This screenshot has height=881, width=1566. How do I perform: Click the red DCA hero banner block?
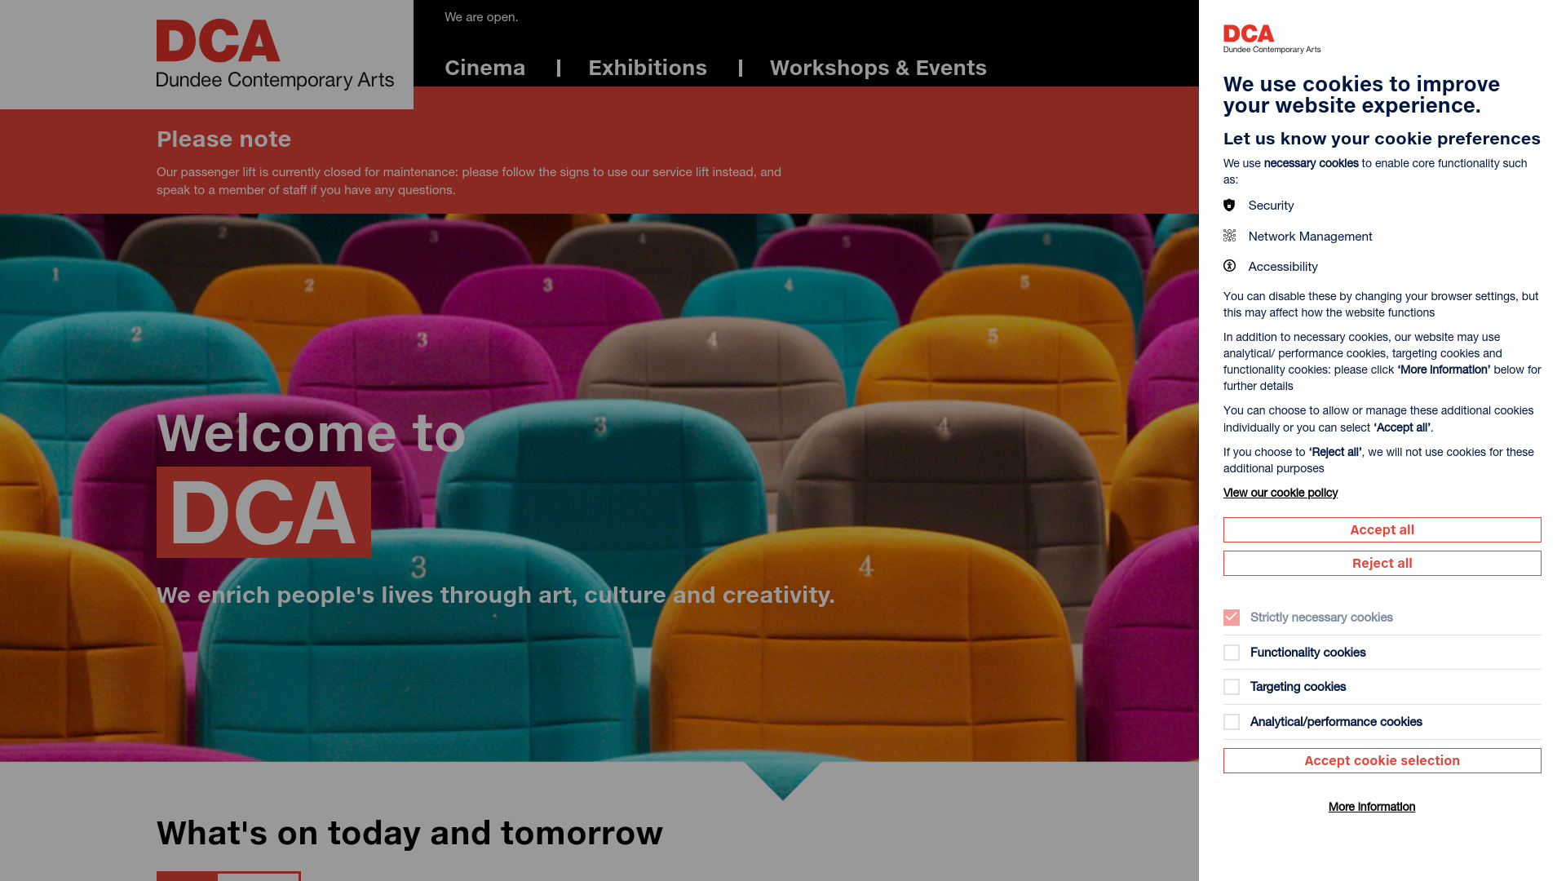263,512
